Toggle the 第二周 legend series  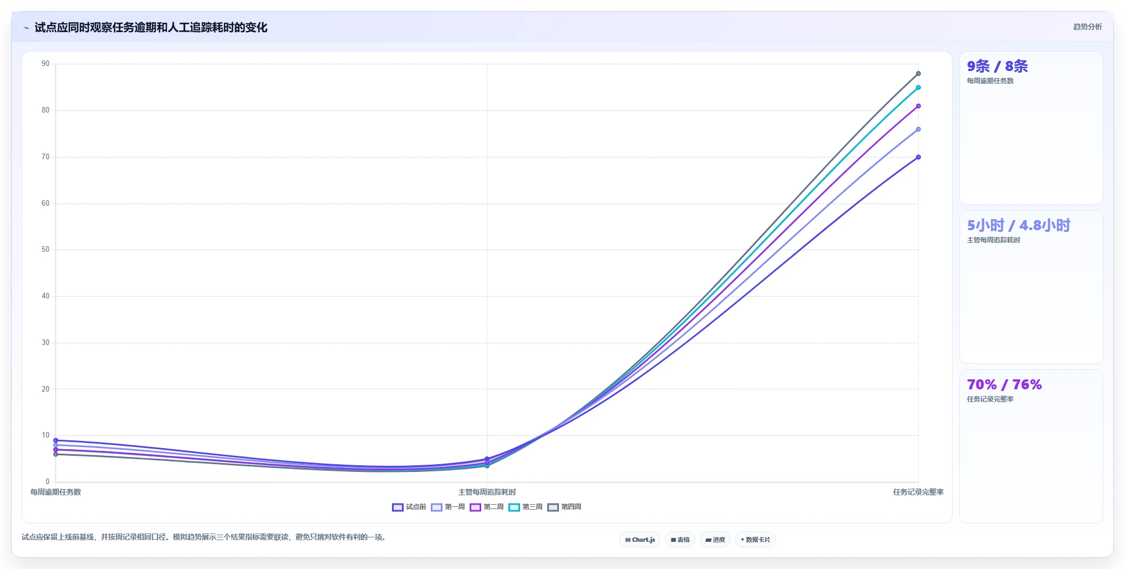tap(487, 507)
